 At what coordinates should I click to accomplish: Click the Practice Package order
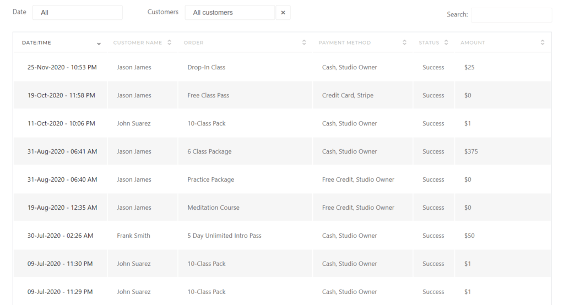coord(210,180)
